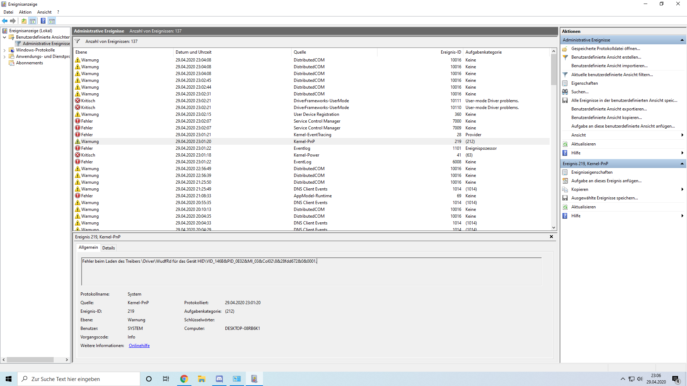
Task: Click filter funnel icon beside event count
Action: point(77,41)
